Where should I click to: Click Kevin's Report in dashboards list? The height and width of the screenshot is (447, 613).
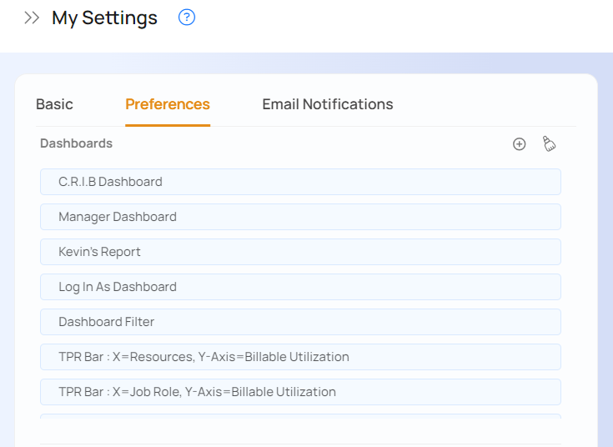[x=300, y=252]
